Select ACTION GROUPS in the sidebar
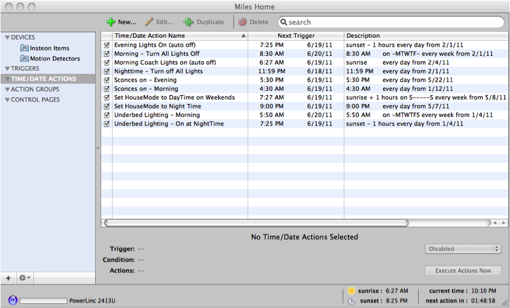Screen dimensions: 510x308 [35, 89]
